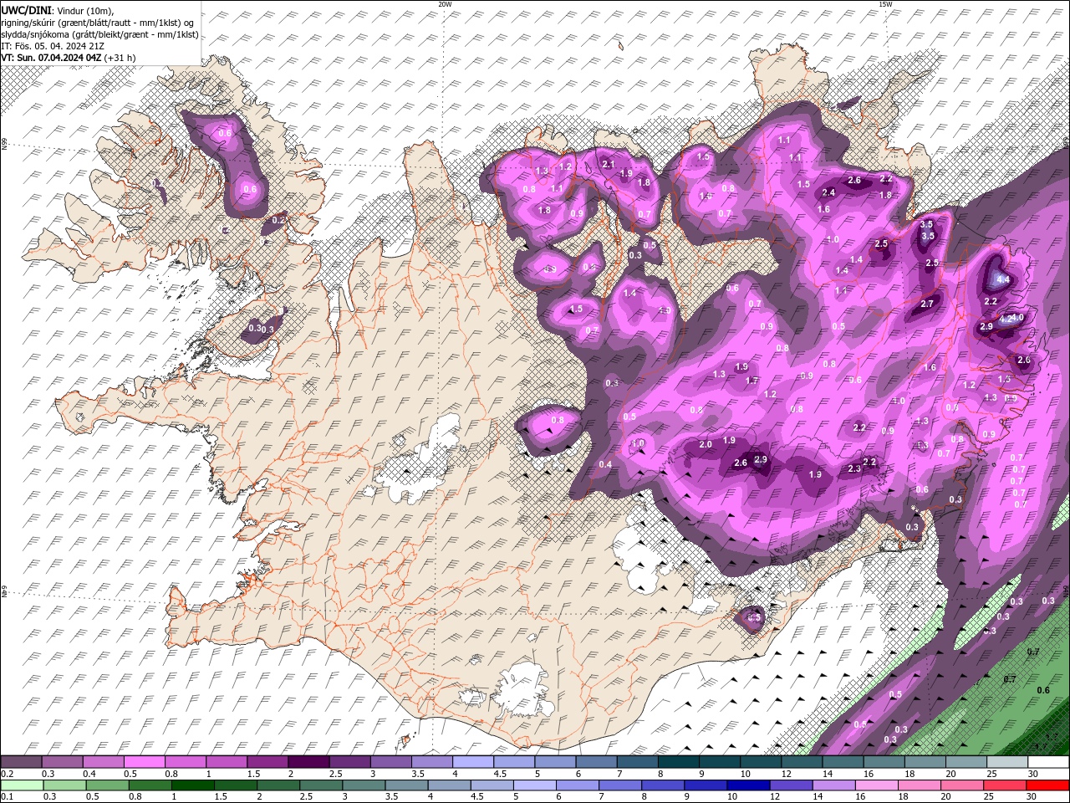
Task: Click the '(+31 h)' forecast offset text
Action: (x=120, y=58)
